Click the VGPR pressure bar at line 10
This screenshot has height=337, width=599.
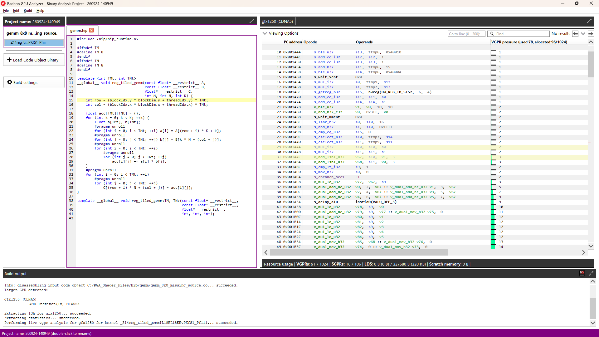tap(493, 52)
